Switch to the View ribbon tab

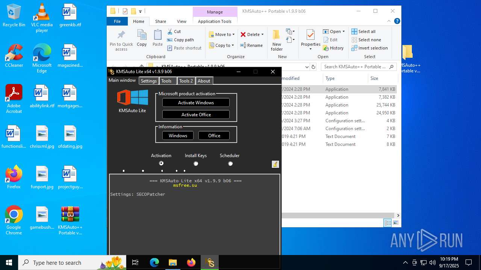[182, 21]
